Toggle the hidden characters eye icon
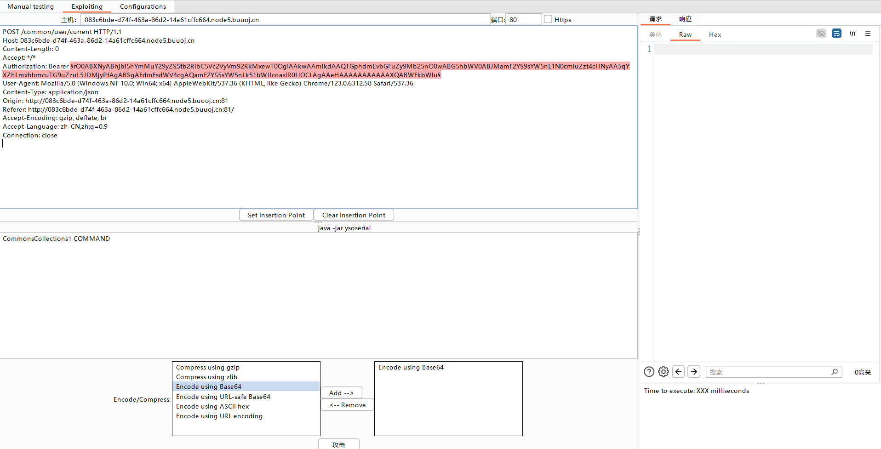This screenshot has height=449, width=881. (x=821, y=34)
